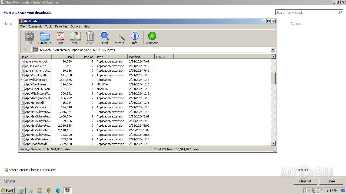Sort by the CRC32 column header
Screen dimensions: 346x194
(x=164, y=57)
